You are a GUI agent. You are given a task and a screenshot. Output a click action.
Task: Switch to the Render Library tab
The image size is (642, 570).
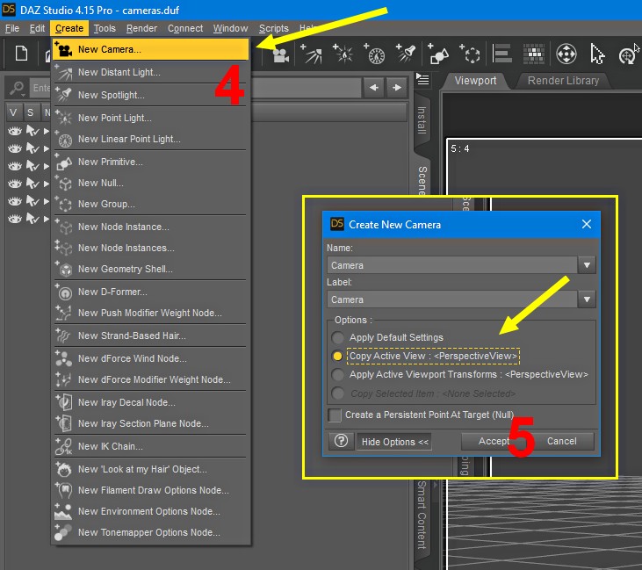(x=563, y=81)
